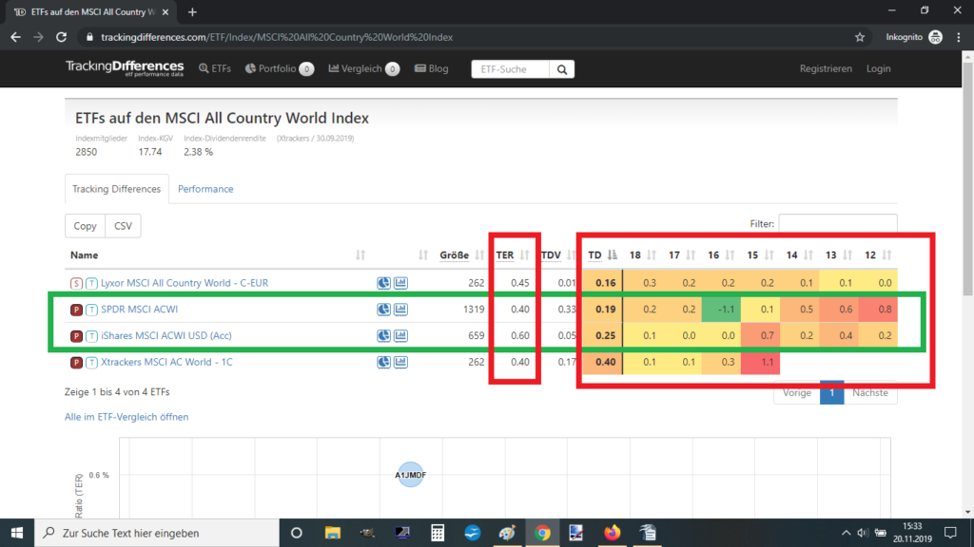Open File Explorer from taskbar

[332, 533]
